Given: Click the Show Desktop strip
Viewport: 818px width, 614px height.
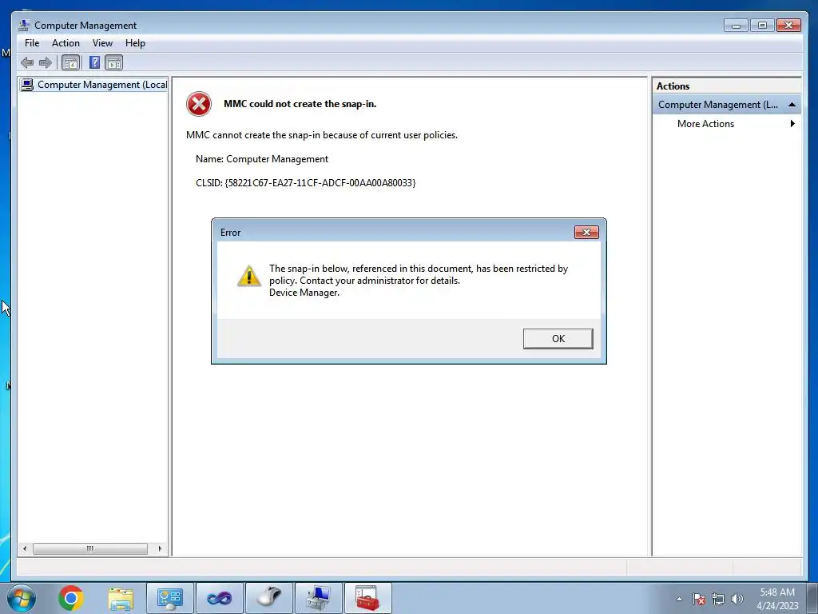Looking at the screenshot, I should click(x=812, y=598).
